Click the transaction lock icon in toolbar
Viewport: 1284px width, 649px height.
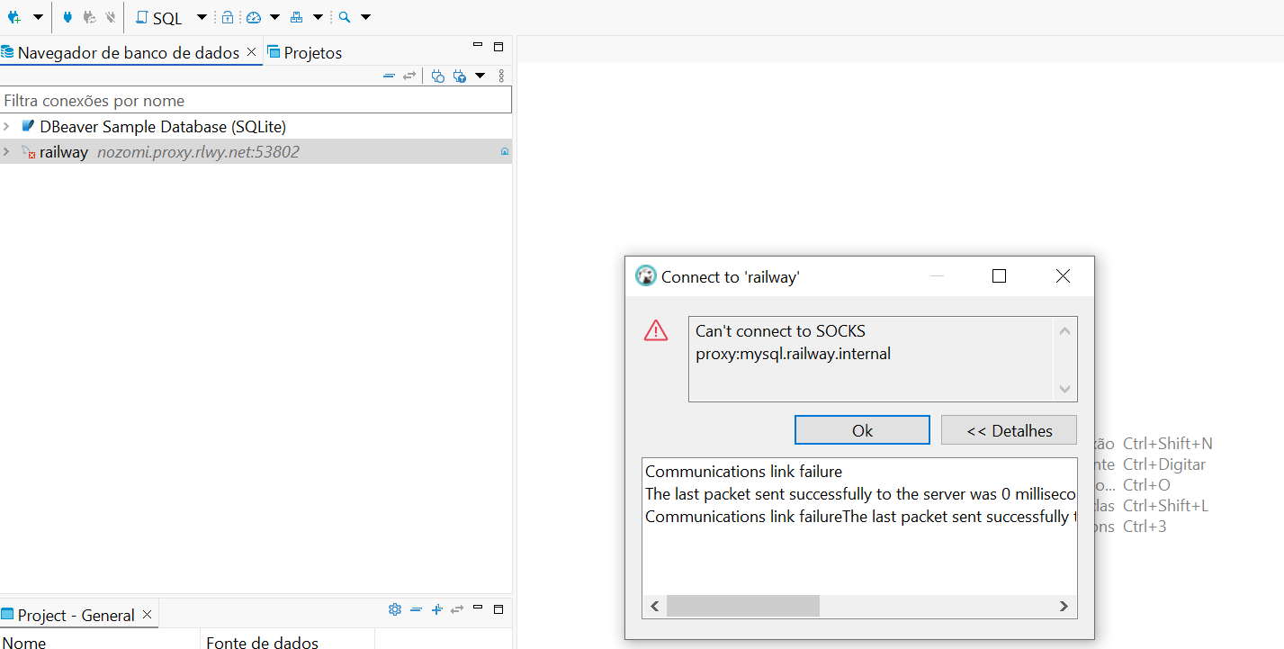point(228,17)
